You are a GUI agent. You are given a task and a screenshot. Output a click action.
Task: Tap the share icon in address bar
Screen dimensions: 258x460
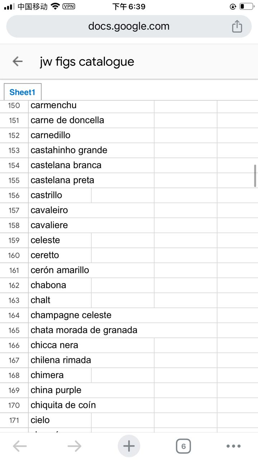[x=237, y=26]
